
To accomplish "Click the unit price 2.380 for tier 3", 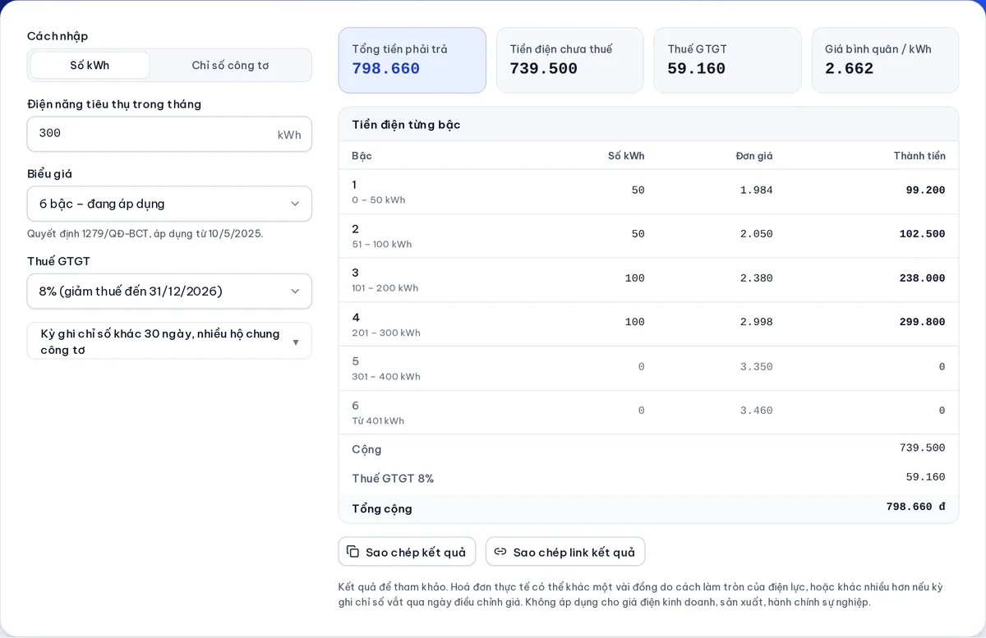I will click(x=756, y=278).
